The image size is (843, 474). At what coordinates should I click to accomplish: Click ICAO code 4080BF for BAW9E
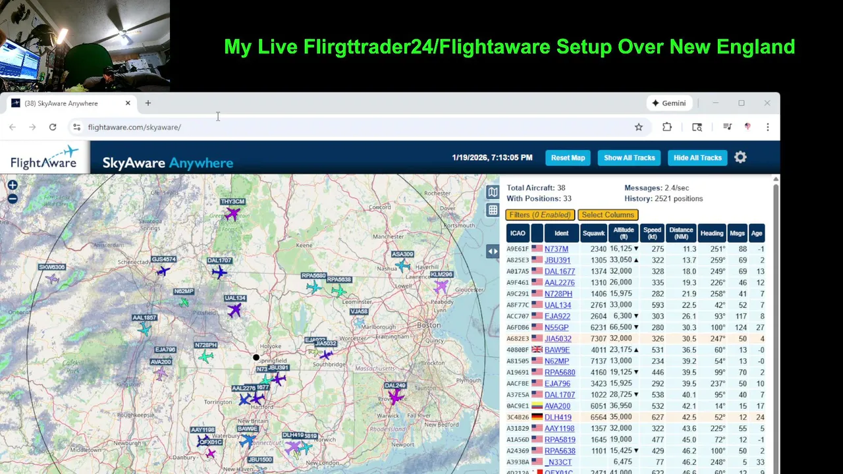[517, 350]
